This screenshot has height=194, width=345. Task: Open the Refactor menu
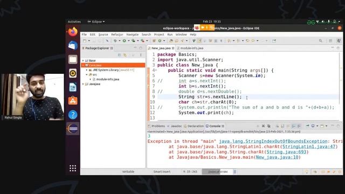117,34
